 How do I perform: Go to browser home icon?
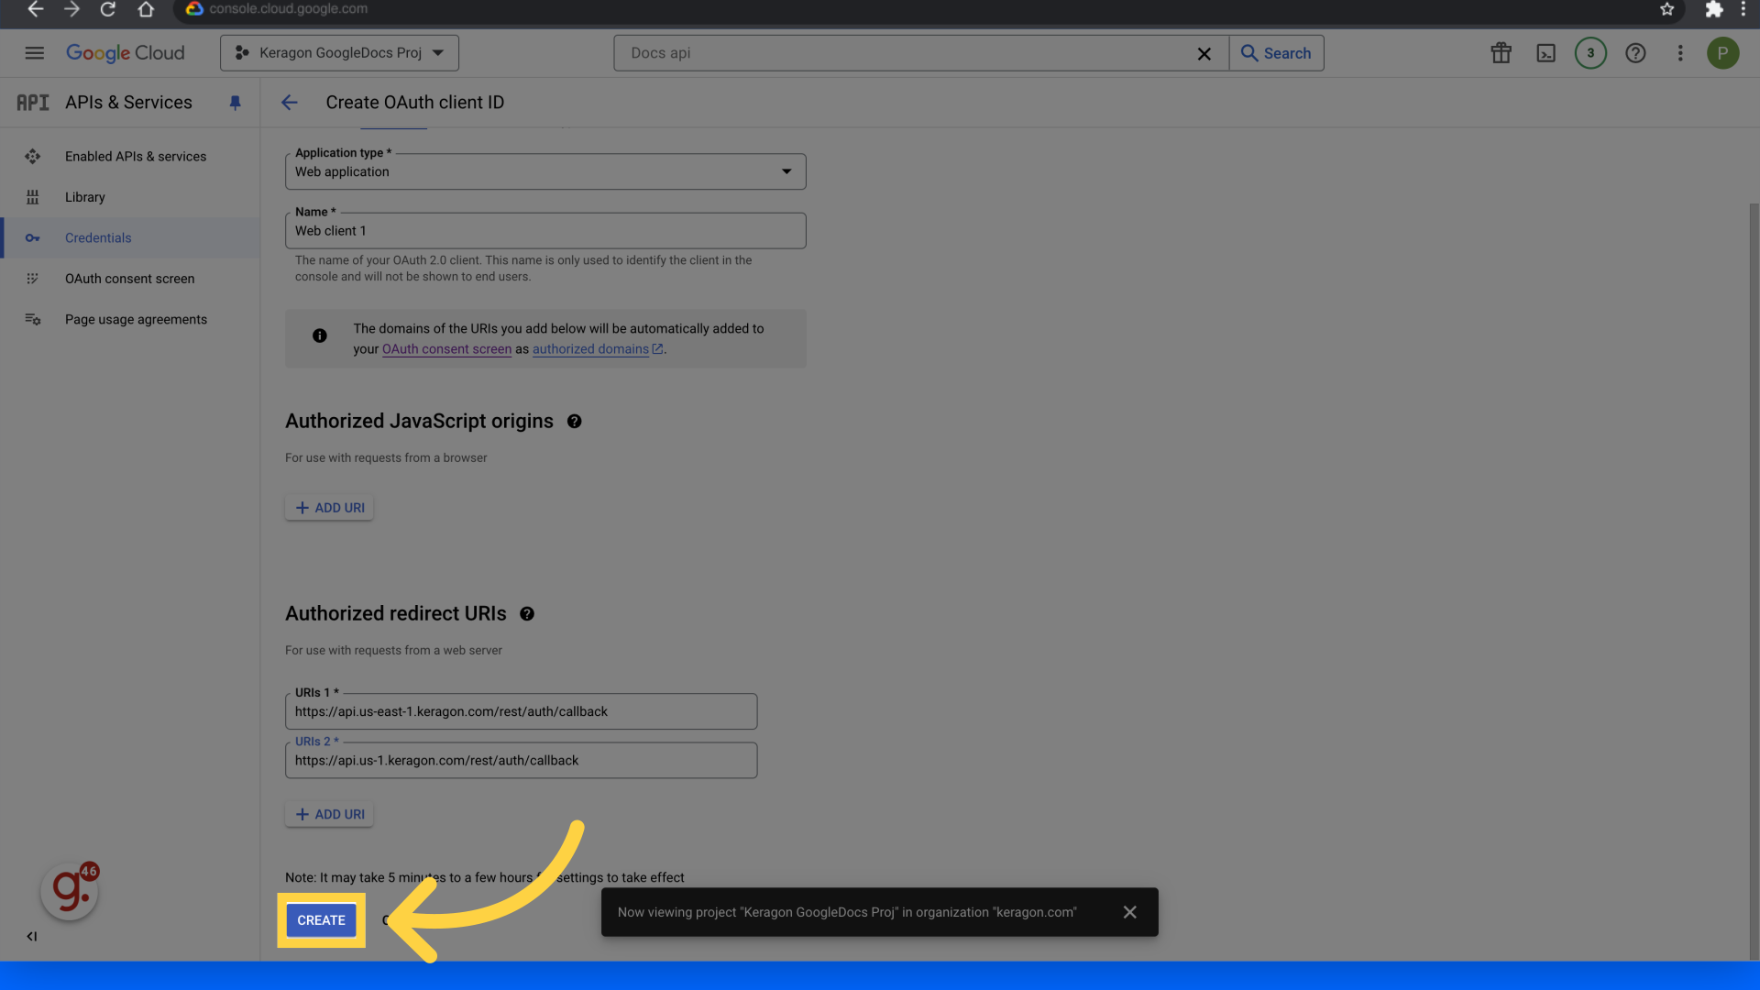(x=146, y=9)
